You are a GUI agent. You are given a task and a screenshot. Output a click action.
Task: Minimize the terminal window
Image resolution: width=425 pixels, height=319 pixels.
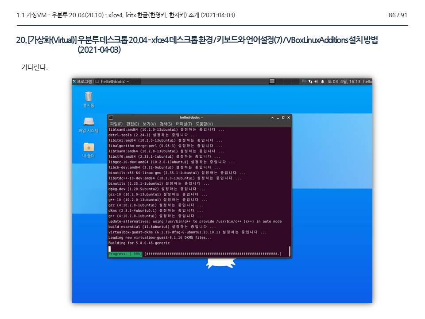(x=278, y=117)
